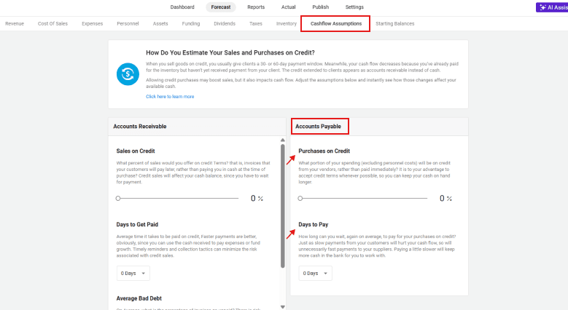
Task: Open the Publish menu
Action: (x=321, y=7)
